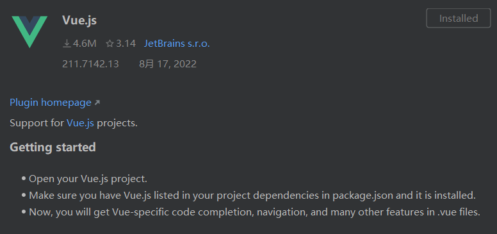Click the 'Open your Vue.js project' bullet

click(x=88, y=179)
